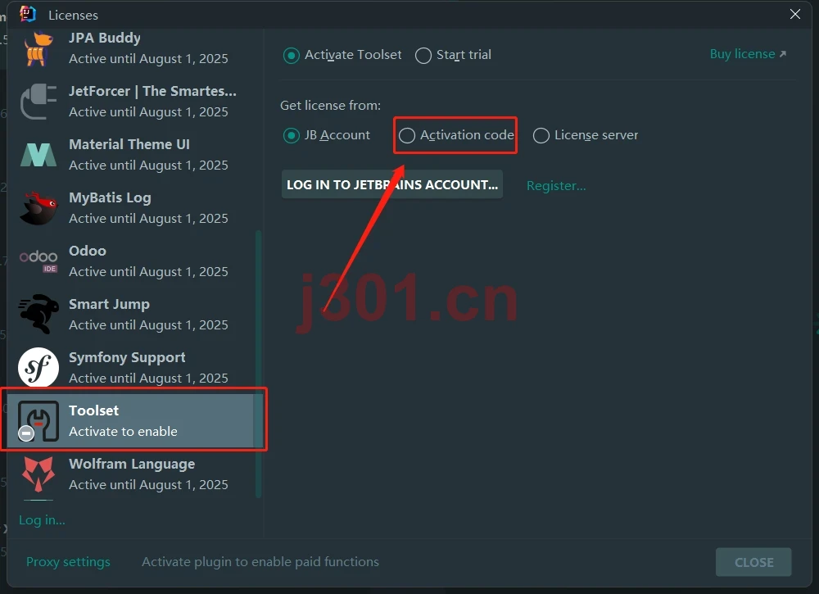The image size is (819, 594).
Task: Click the Smart Jump rabbit icon
Action: tap(38, 314)
